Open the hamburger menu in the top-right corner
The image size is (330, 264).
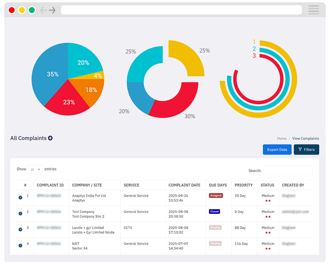point(313,10)
